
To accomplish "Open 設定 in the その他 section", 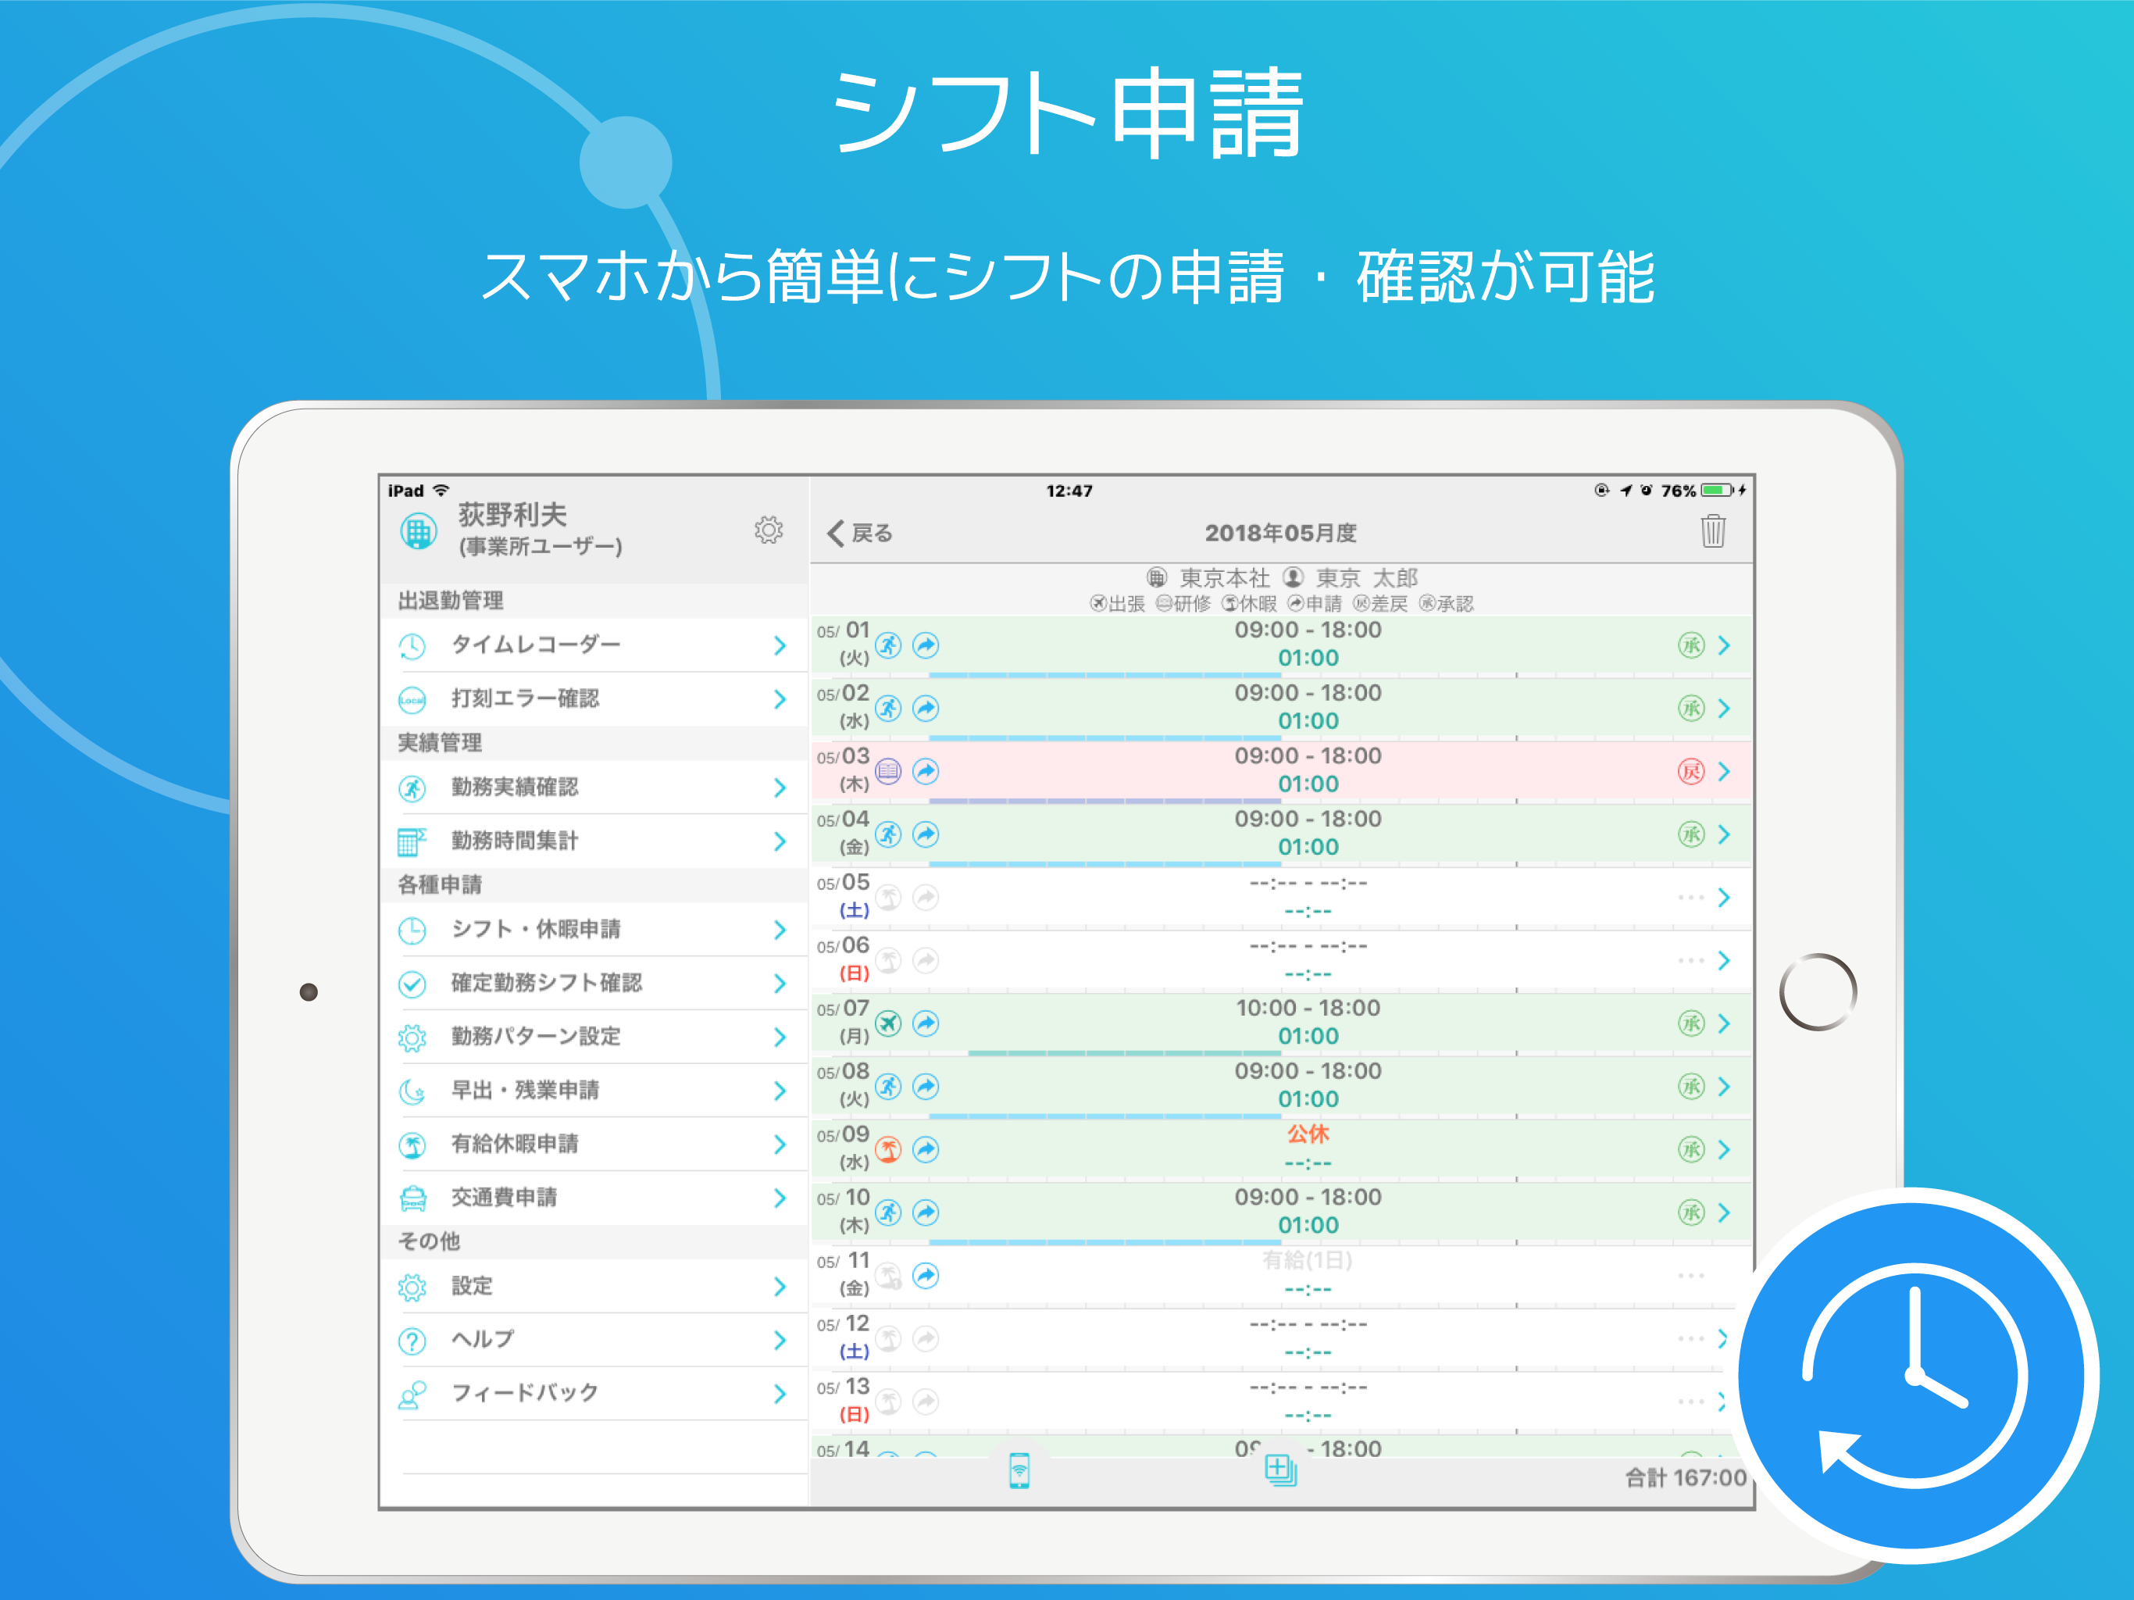I will [594, 1287].
